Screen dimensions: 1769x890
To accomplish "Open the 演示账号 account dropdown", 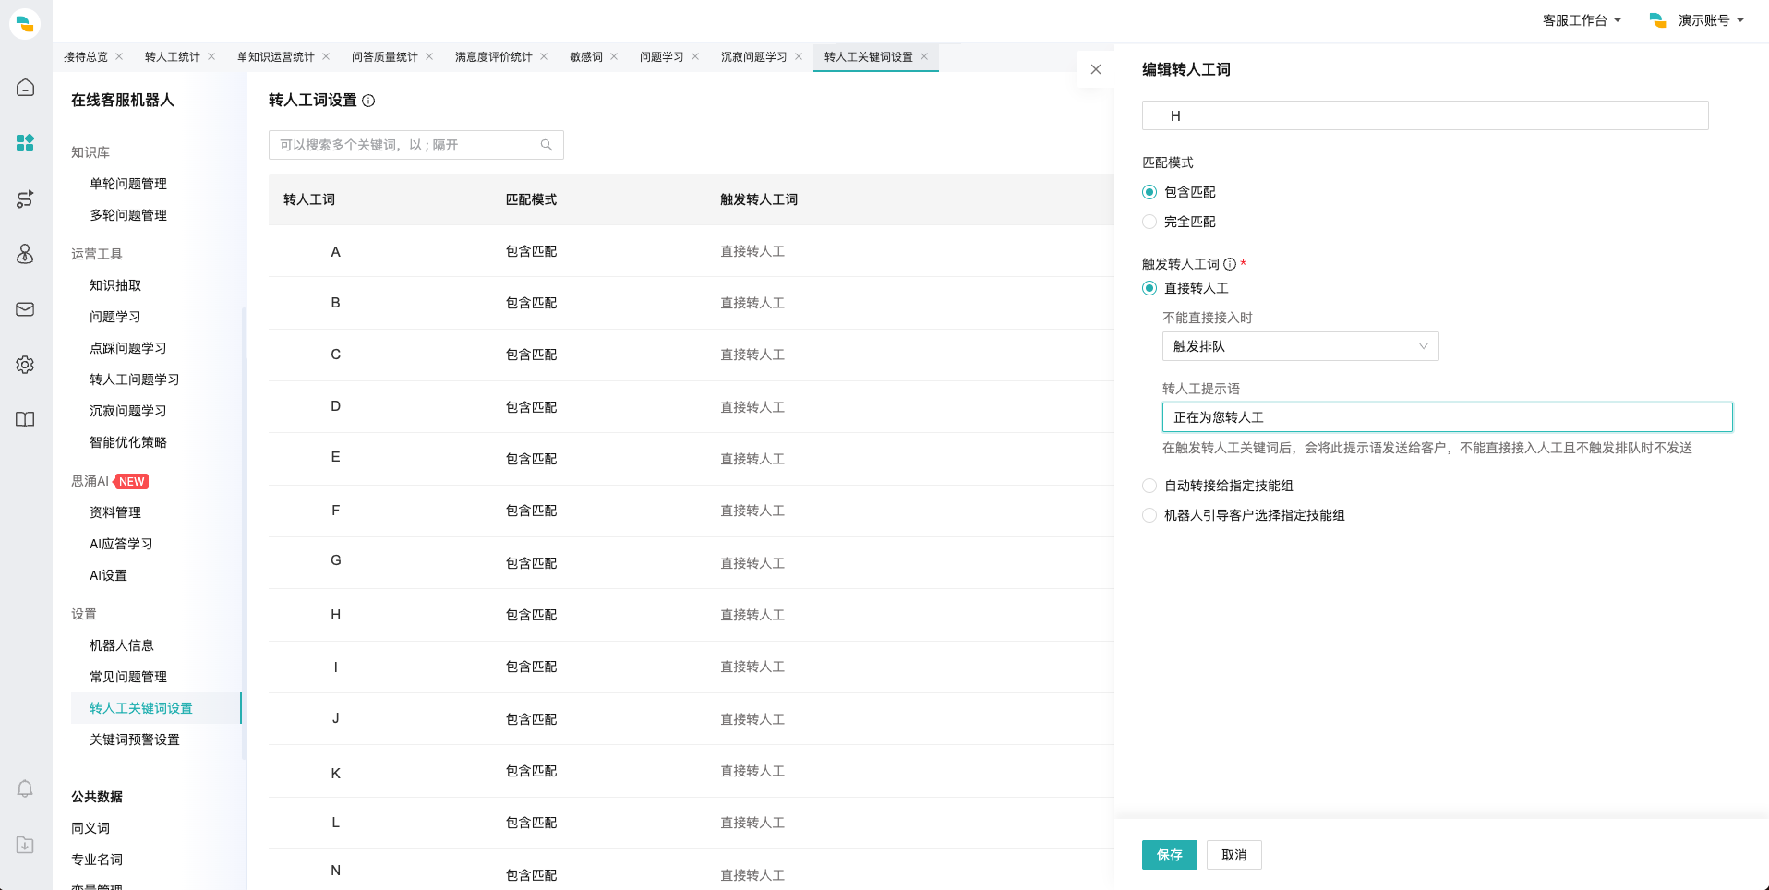I will [x=1710, y=20].
